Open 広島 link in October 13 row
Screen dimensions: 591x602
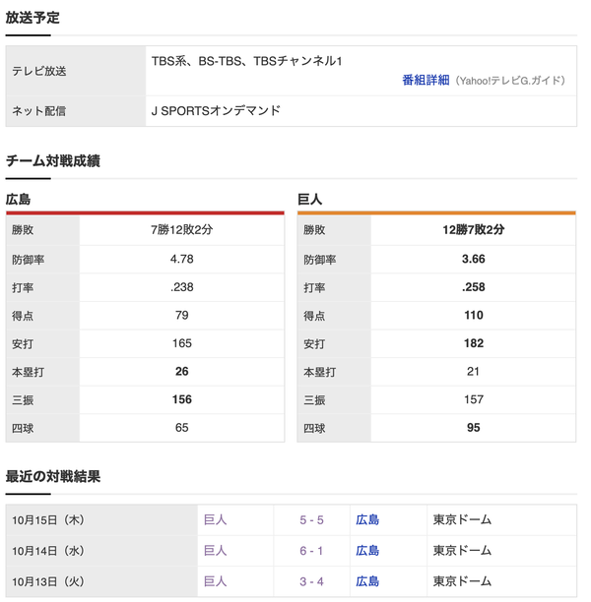[x=367, y=581]
